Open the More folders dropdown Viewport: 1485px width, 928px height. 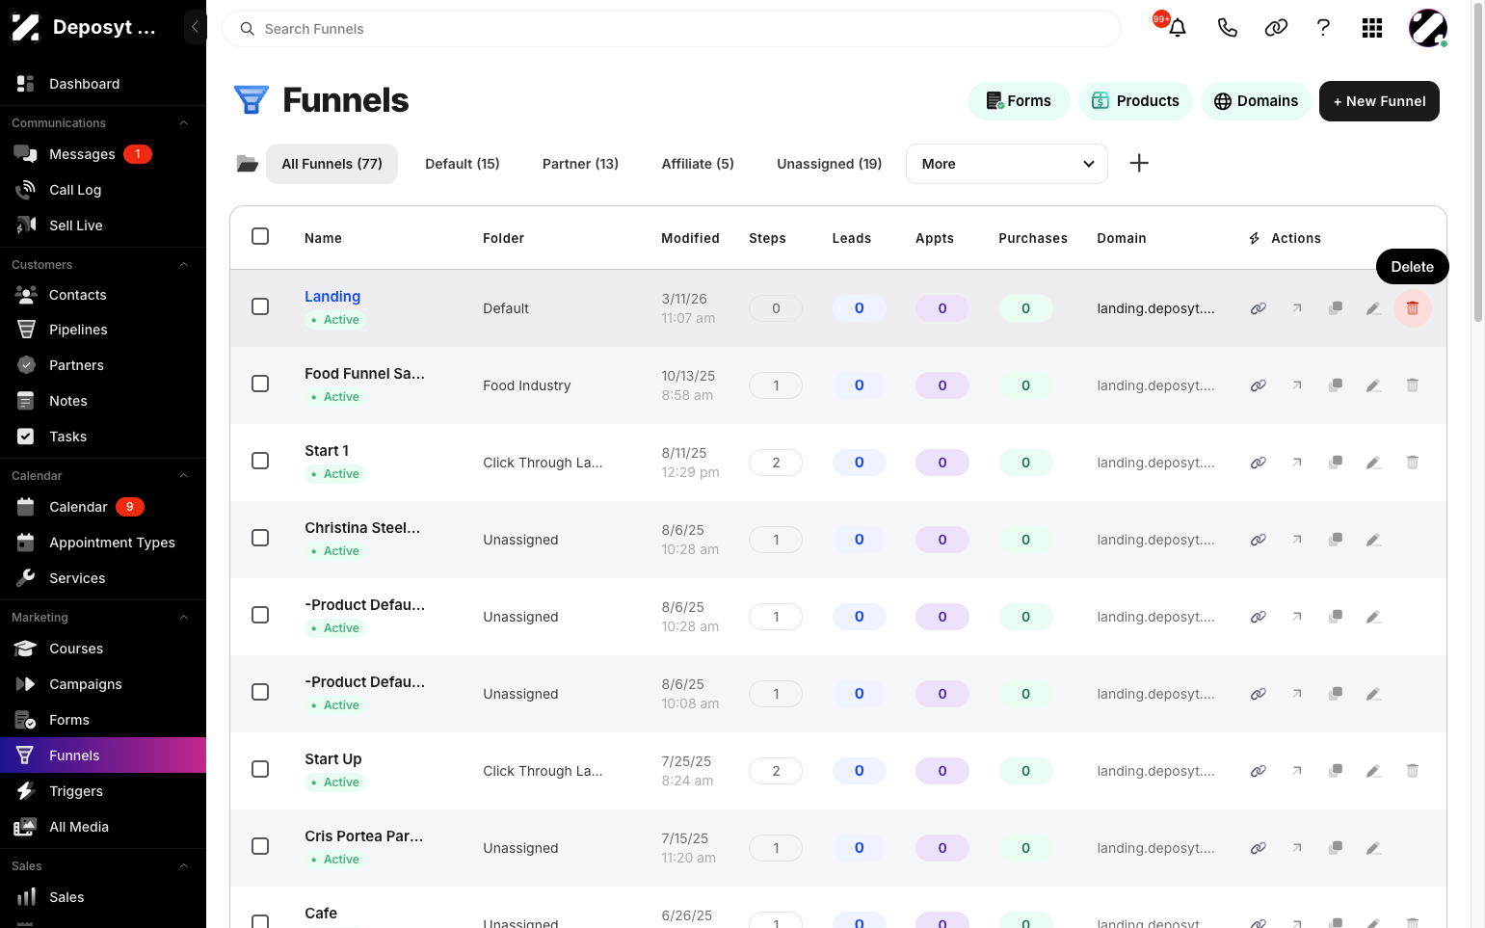[1007, 164]
